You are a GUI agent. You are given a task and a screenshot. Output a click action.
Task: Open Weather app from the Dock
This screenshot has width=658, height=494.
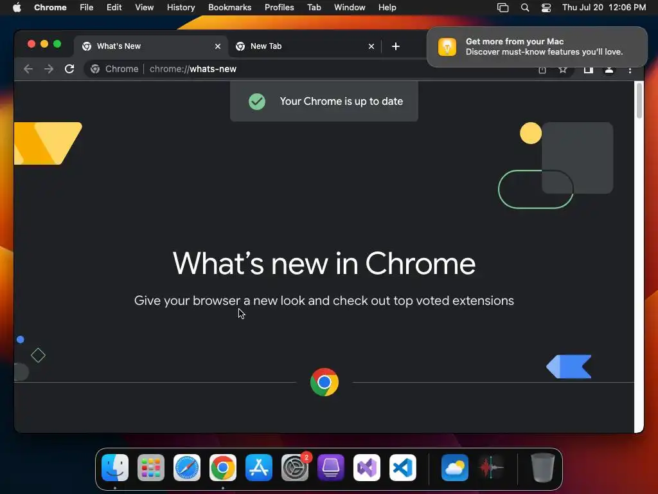pyautogui.click(x=455, y=468)
